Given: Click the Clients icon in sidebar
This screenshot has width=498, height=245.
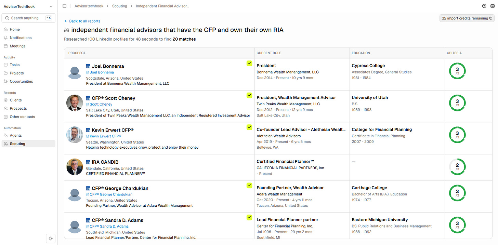Looking at the screenshot, I should pyautogui.click(x=6, y=100).
